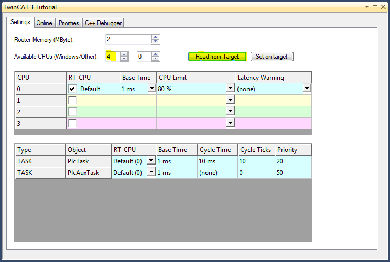390x262 pixels.
Task: Switch to the Online tab
Action: pyautogui.click(x=44, y=23)
